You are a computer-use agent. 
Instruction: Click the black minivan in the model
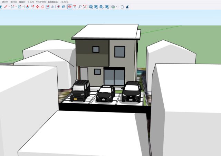pos(80,91)
